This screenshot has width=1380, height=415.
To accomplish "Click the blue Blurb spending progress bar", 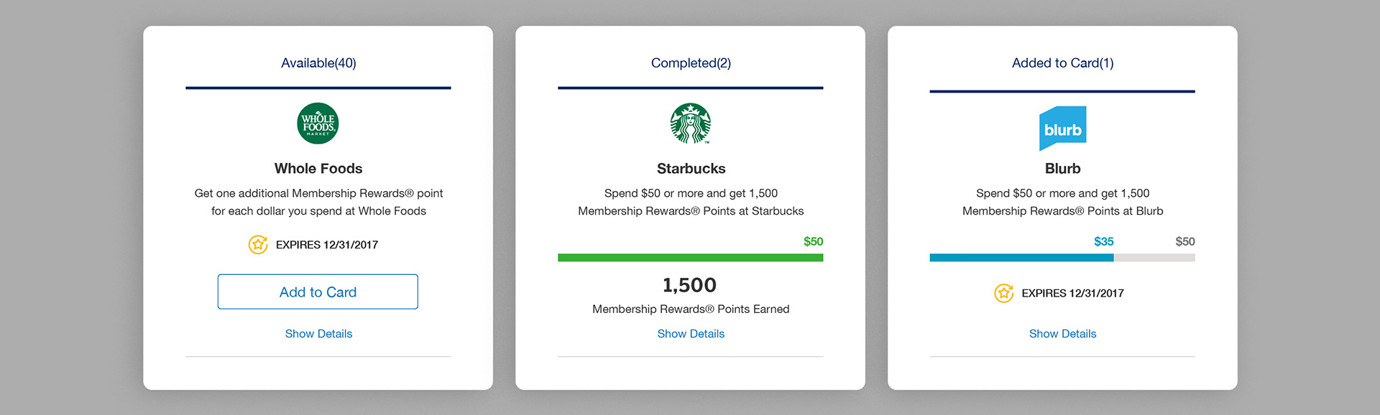I will pos(1021,258).
